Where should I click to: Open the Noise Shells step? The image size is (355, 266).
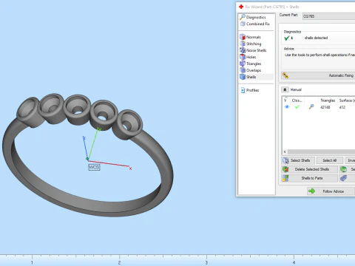pyautogui.click(x=253, y=50)
